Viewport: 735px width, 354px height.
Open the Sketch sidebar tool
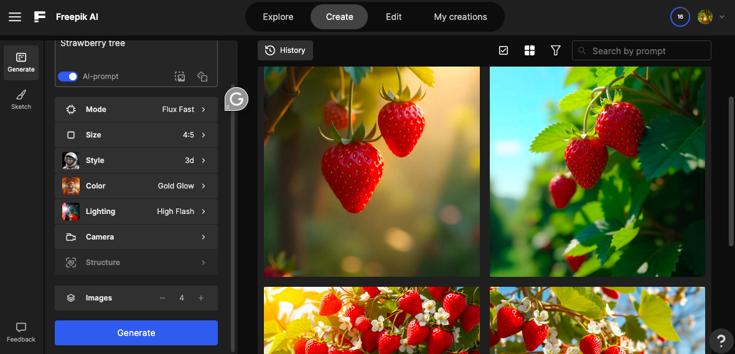(x=21, y=100)
